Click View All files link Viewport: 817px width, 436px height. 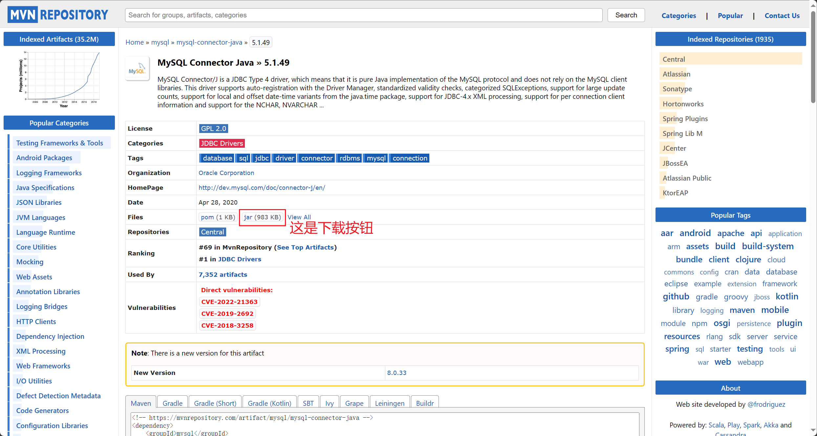[299, 217]
